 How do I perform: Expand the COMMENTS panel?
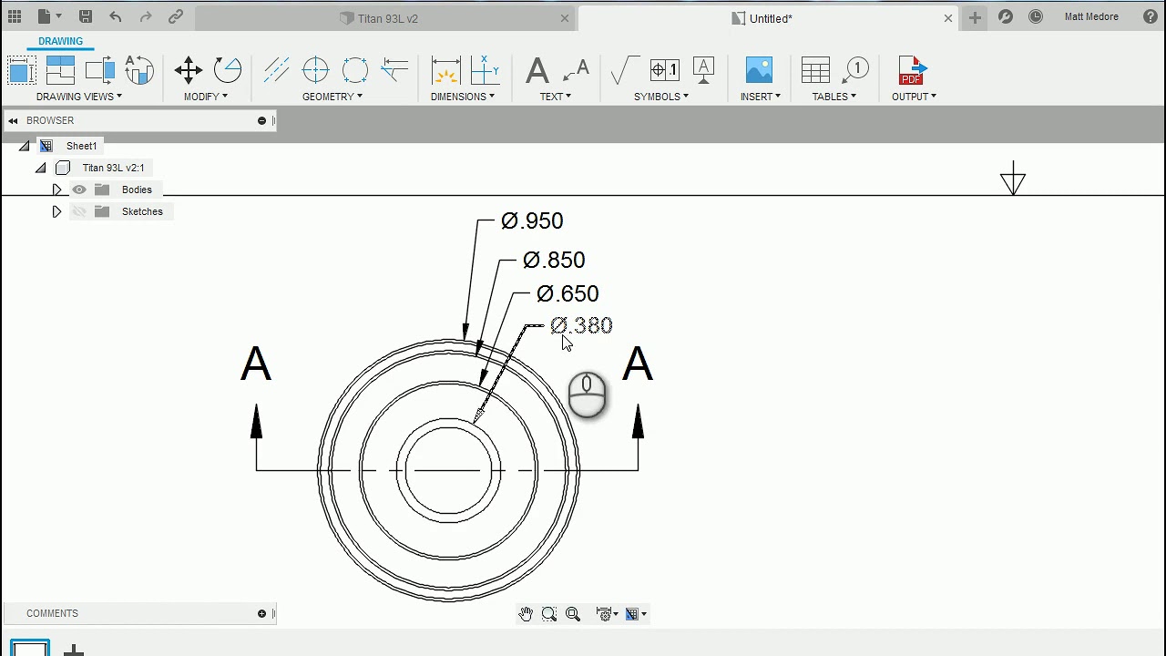[261, 613]
